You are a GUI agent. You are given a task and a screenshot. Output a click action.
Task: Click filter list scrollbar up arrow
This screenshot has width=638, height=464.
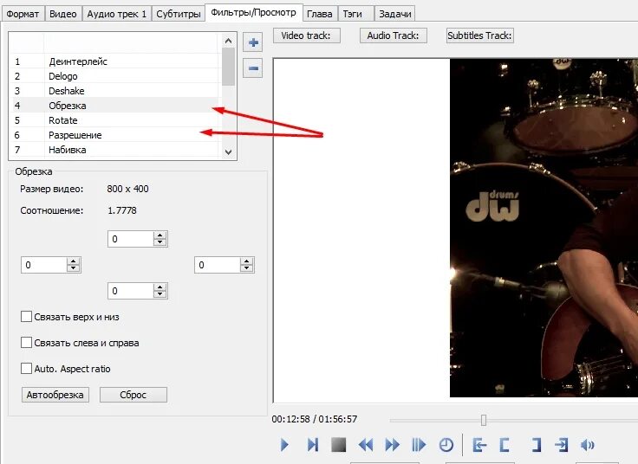[x=228, y=41]
